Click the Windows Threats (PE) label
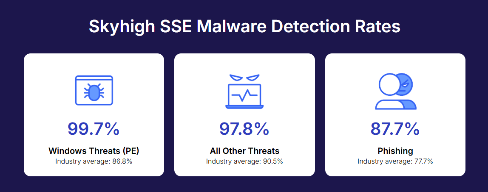This screenshot has height=192, width=488. click(x=94, y=151)
